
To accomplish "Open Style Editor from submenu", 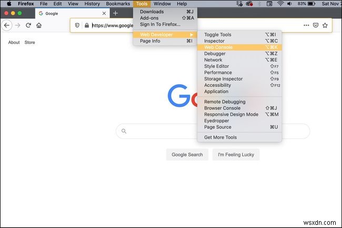I will coord(239,66).
